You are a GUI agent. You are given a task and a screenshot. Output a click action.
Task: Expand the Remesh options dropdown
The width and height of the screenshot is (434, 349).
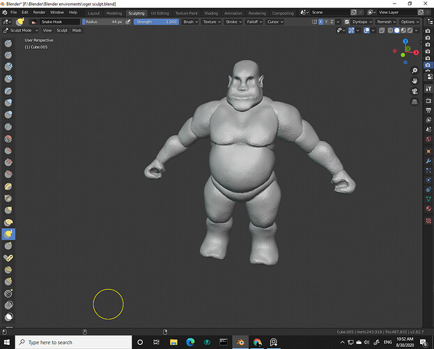click(385, 22)
